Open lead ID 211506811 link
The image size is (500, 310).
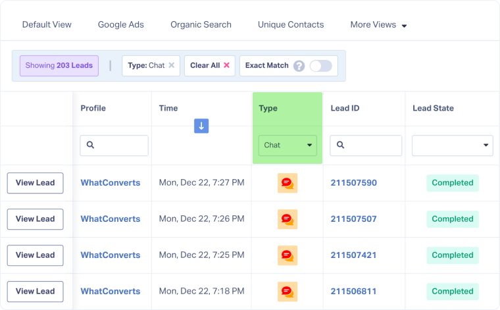pos(354,291)
